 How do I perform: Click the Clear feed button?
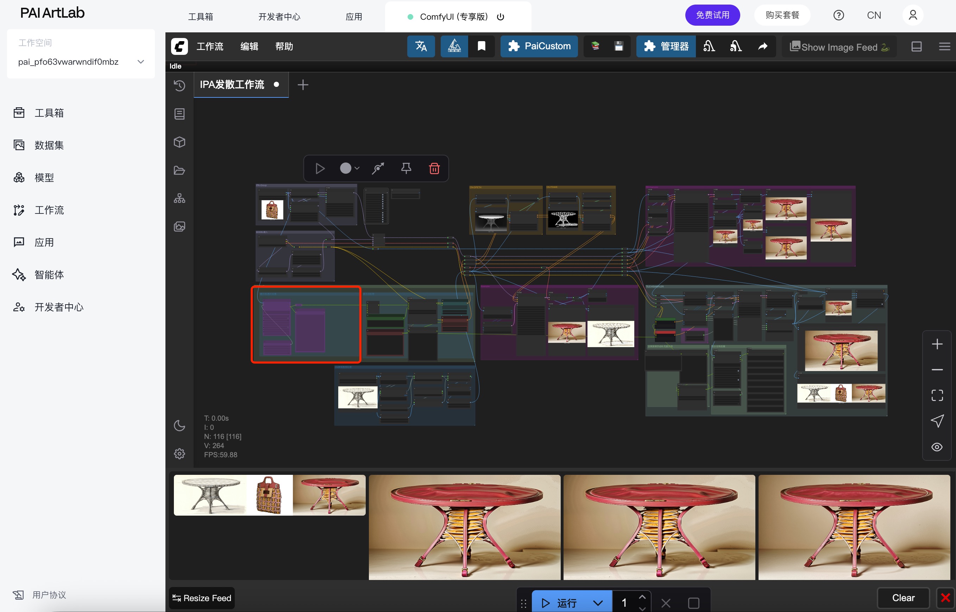(903, 598)
